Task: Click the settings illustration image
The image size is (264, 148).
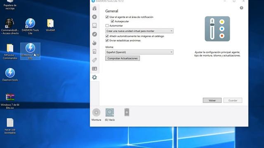Action: click(217, 29)
